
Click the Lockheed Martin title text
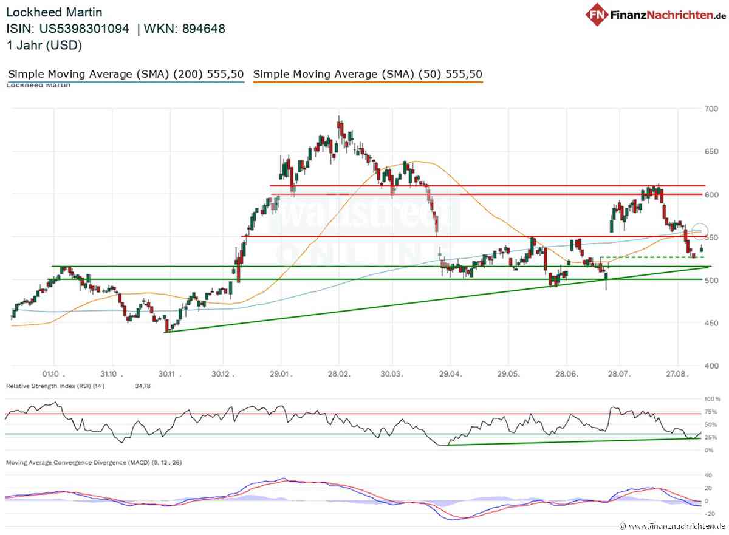tap(54, 12)
